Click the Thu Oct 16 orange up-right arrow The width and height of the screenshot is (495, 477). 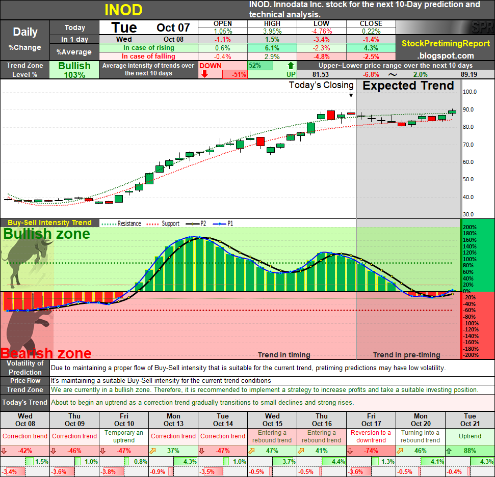tap(301, 451)
